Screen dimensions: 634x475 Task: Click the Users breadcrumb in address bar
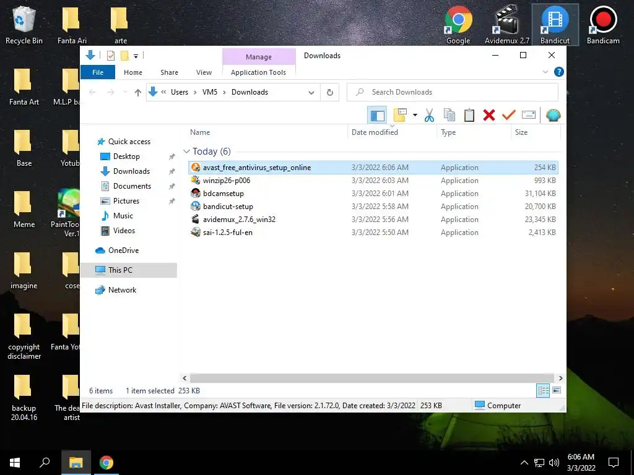tap(180, 92)
